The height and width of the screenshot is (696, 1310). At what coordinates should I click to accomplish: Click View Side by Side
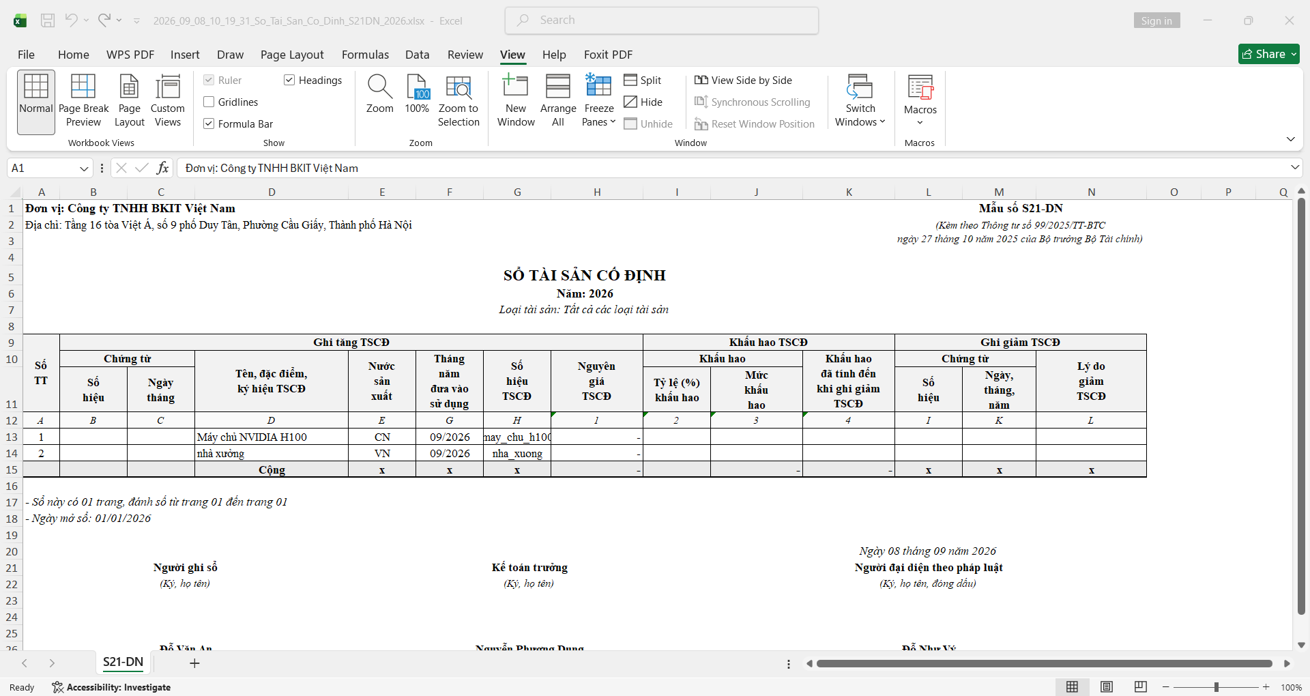(744, 81)
